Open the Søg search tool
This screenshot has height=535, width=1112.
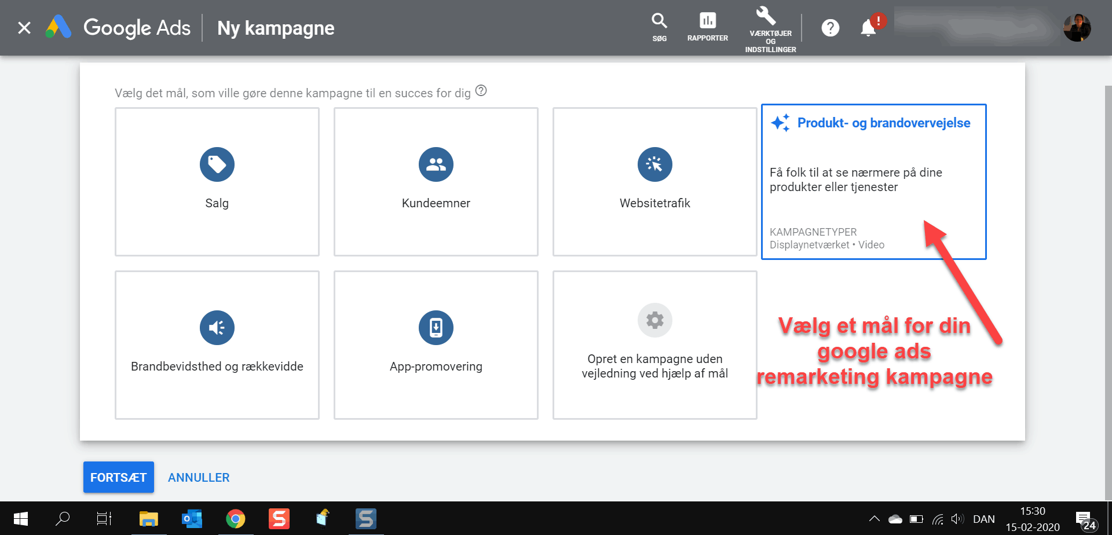point(659,27)
